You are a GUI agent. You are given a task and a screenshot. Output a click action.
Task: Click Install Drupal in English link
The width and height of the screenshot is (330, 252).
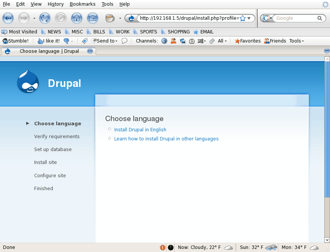coord(140,129)
